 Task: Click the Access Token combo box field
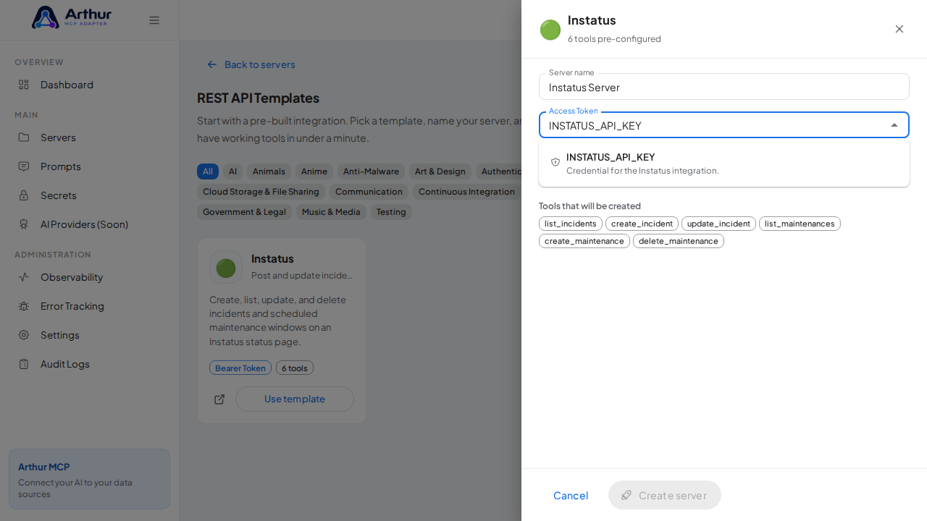pos(724,125)
